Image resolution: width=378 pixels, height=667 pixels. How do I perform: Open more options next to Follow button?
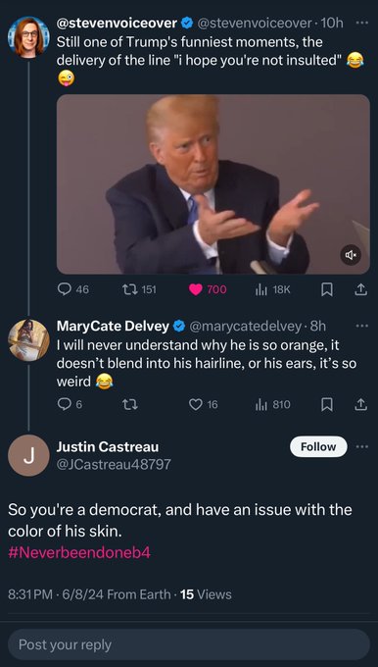pyautogui.click(x=361, y=446)
